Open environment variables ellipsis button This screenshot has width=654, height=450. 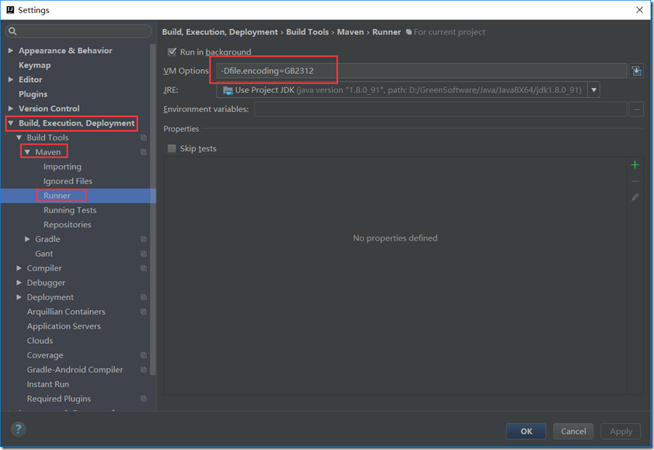[x=637, y=109]
